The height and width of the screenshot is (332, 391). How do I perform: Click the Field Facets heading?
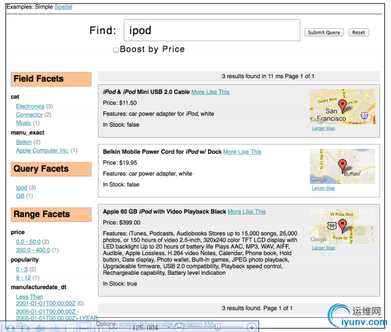[51, 79]
